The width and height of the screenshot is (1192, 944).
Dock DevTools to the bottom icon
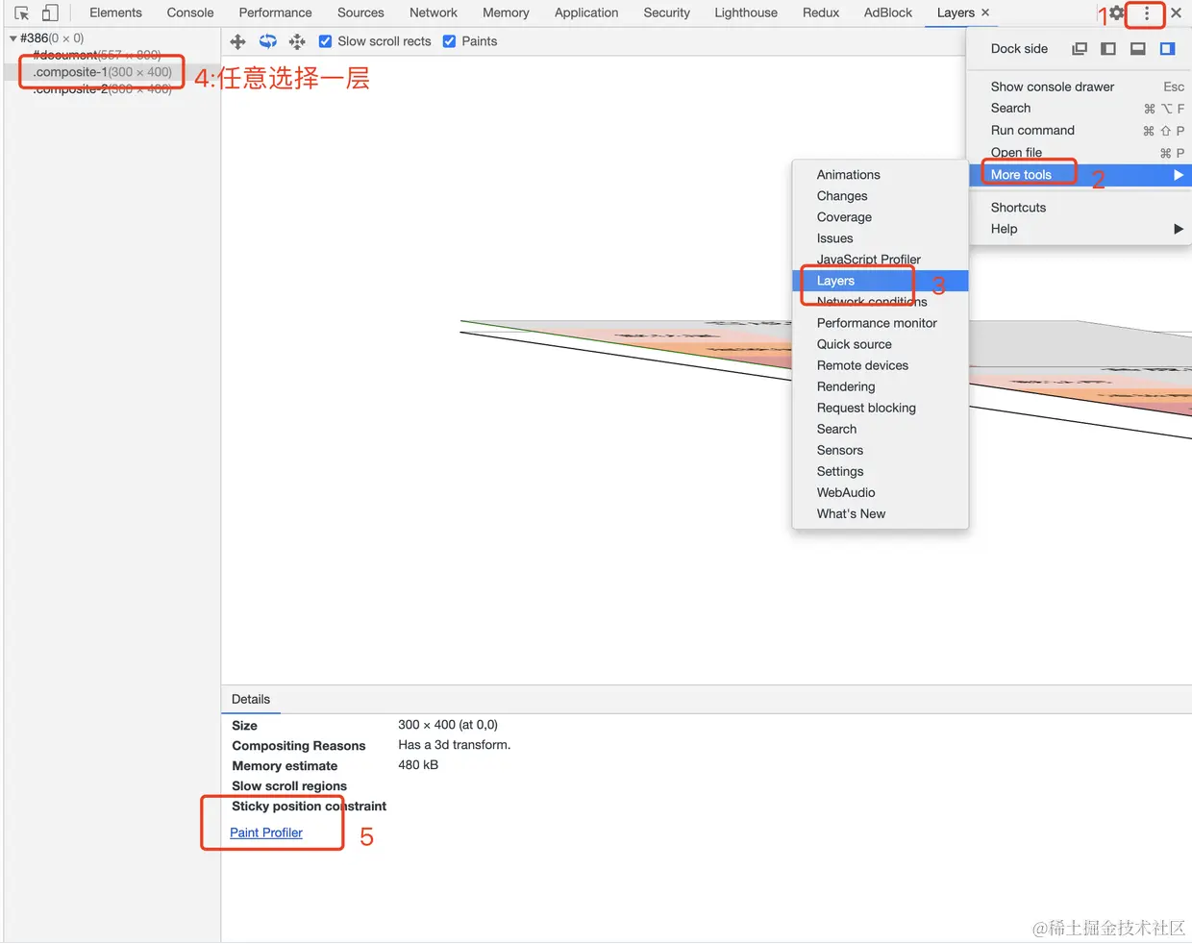pos(1138,49)
